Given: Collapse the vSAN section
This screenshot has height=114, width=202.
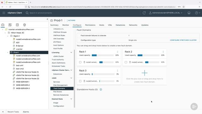Looking at the screenshot, I should point(71,78).
